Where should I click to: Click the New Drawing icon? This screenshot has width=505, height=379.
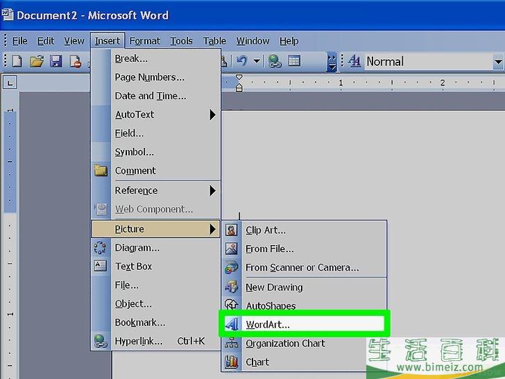pos(231,287)
